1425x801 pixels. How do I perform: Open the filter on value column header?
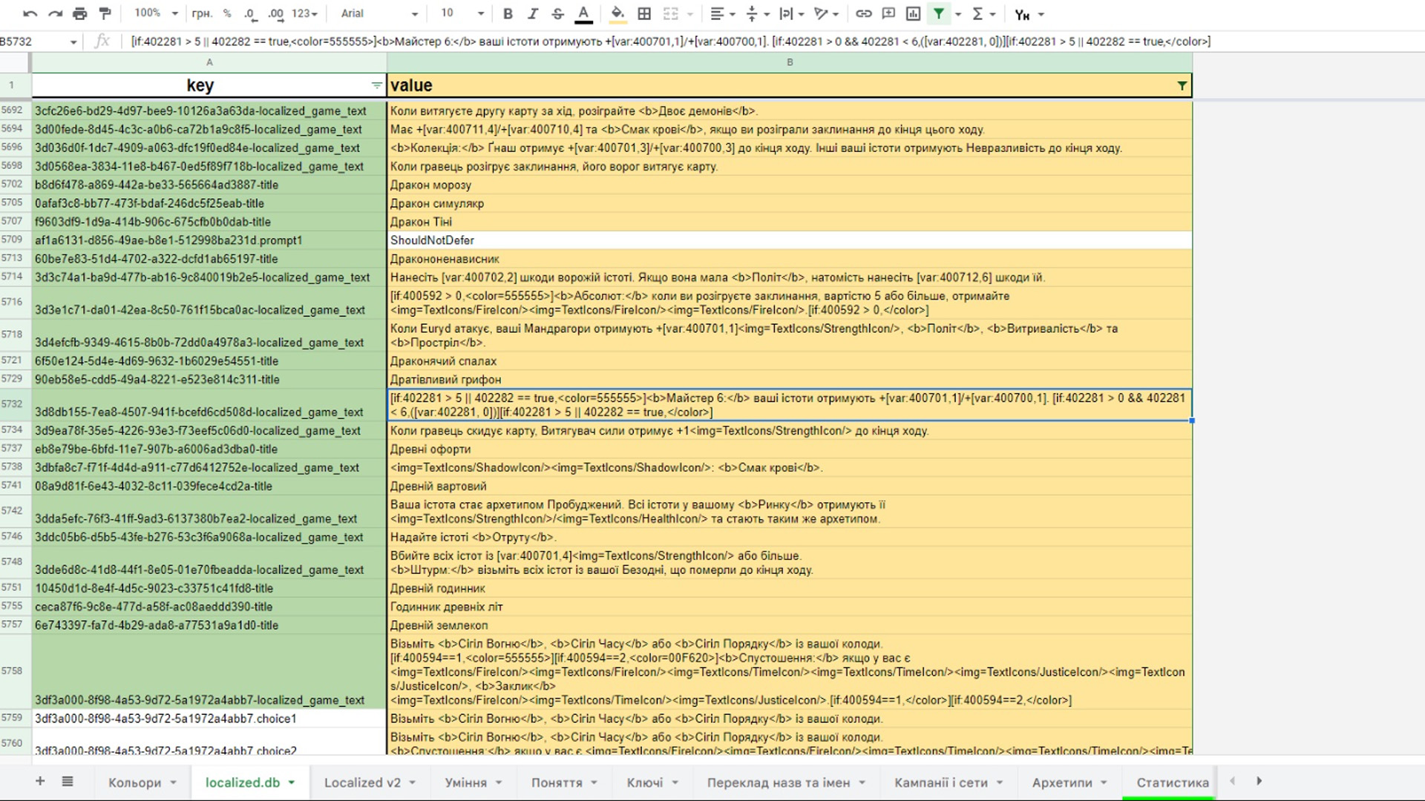tap(1182, 86)
